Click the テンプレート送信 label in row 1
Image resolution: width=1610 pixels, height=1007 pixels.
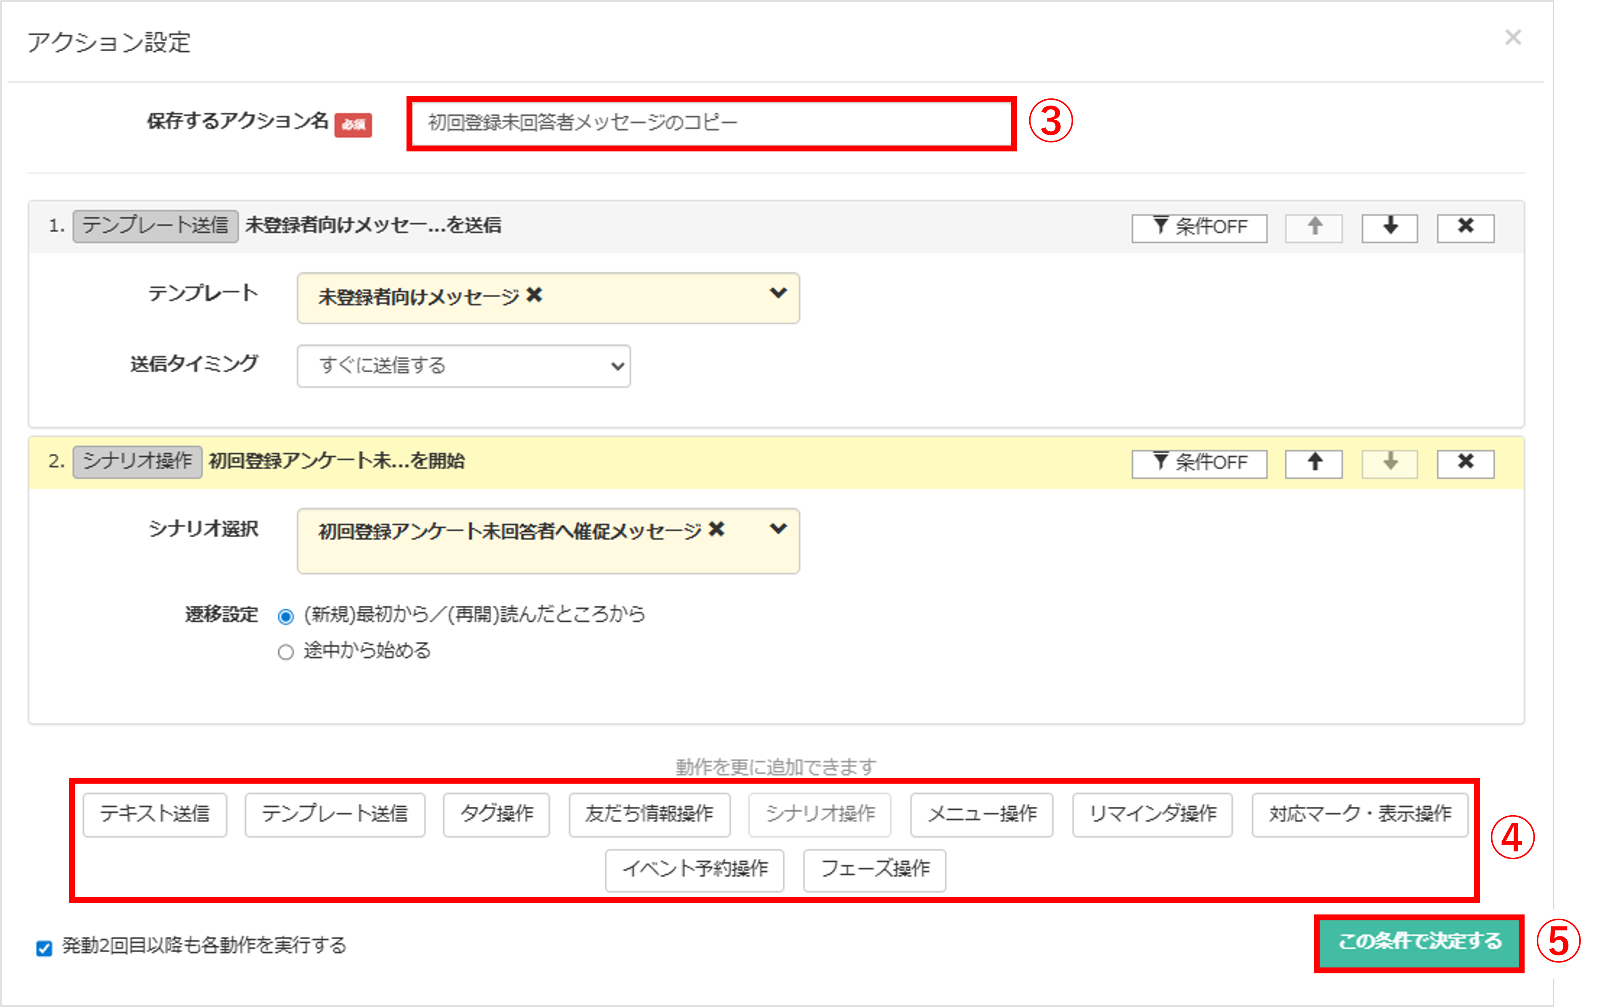(155, 226)
